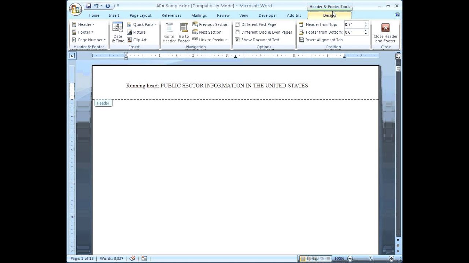Zoom out using the minus button
Image resolution: width=469 pixels, height=263 pixels.
tap(350, 259)
